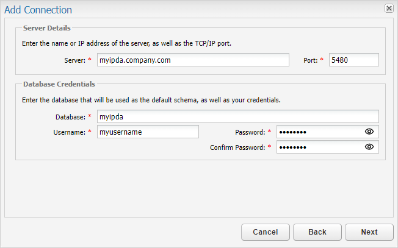Cancel adding the connection
This screenshot has width=398, height=248.
(265, 232)
